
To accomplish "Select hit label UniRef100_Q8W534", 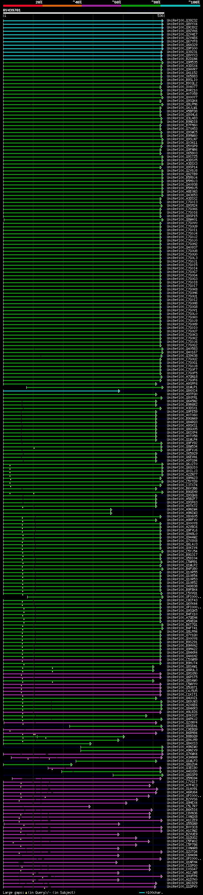I will click(182, 447).
